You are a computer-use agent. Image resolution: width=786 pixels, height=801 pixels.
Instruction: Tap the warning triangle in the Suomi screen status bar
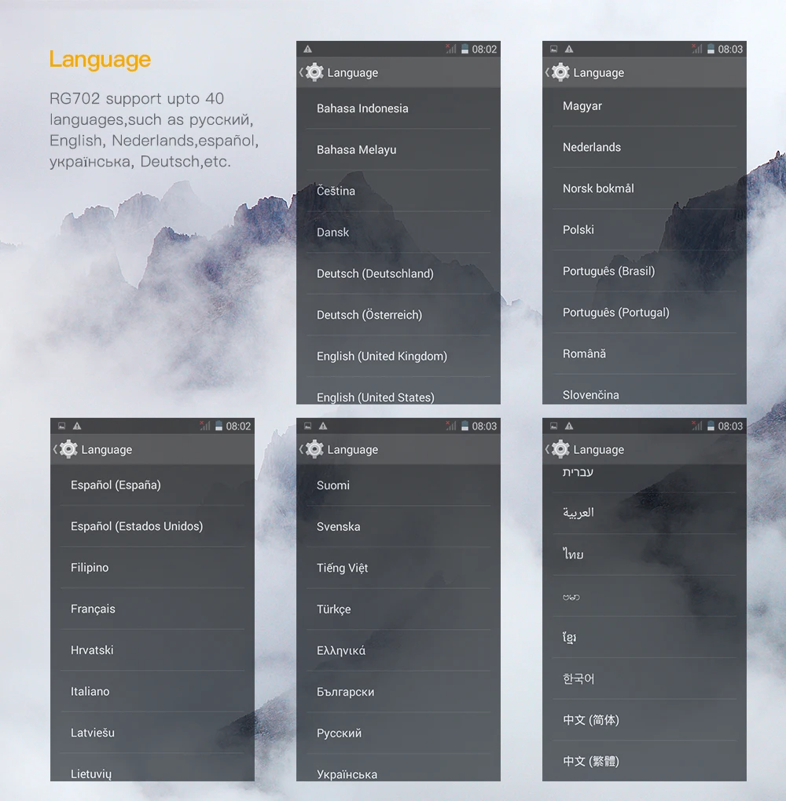tap(323, 426)
